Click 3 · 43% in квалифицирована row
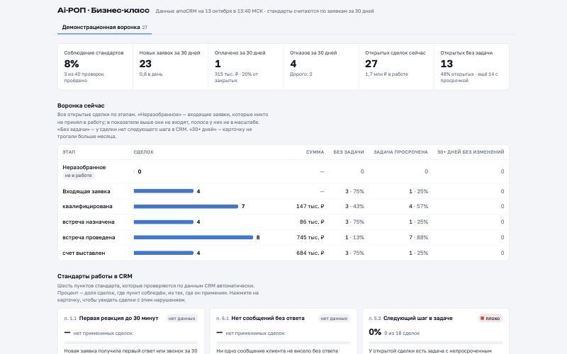 (354, 206)
